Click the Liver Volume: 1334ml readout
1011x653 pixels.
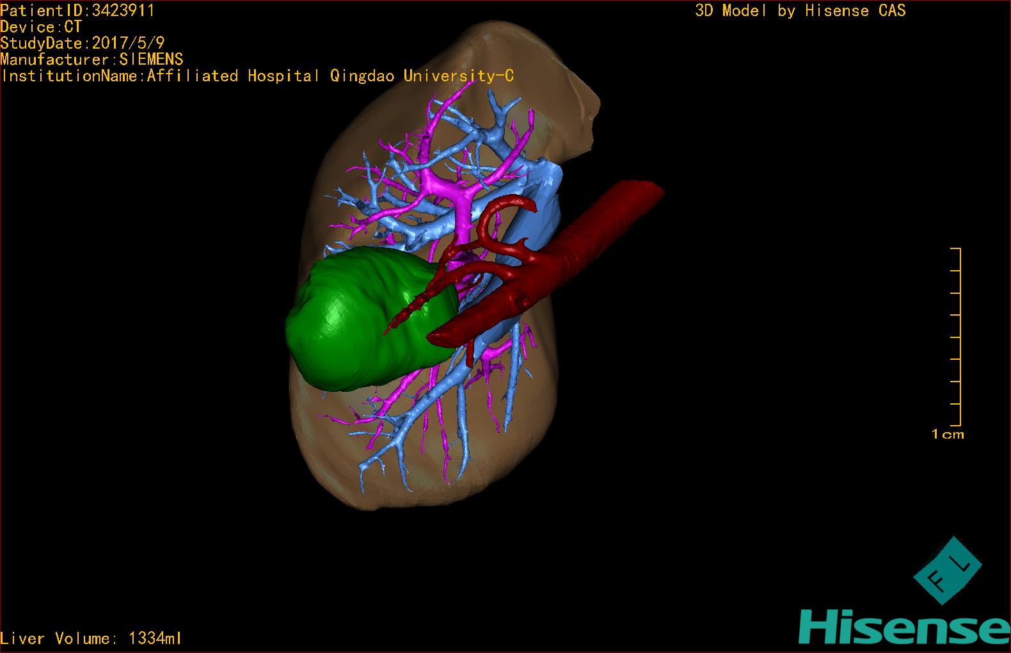(91, 638)
